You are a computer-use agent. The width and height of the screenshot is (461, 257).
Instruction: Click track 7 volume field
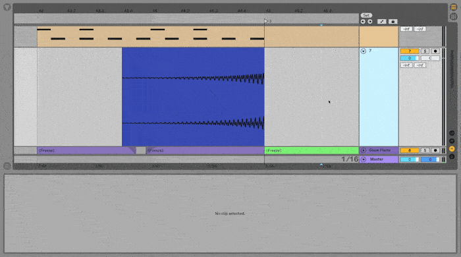point(409,58)
